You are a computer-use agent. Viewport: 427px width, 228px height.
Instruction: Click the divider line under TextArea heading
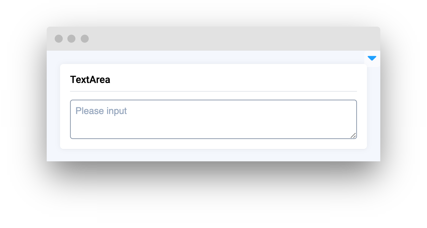tap(213, 91)
